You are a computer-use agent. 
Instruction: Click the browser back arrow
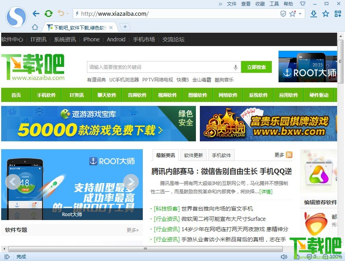36,14
